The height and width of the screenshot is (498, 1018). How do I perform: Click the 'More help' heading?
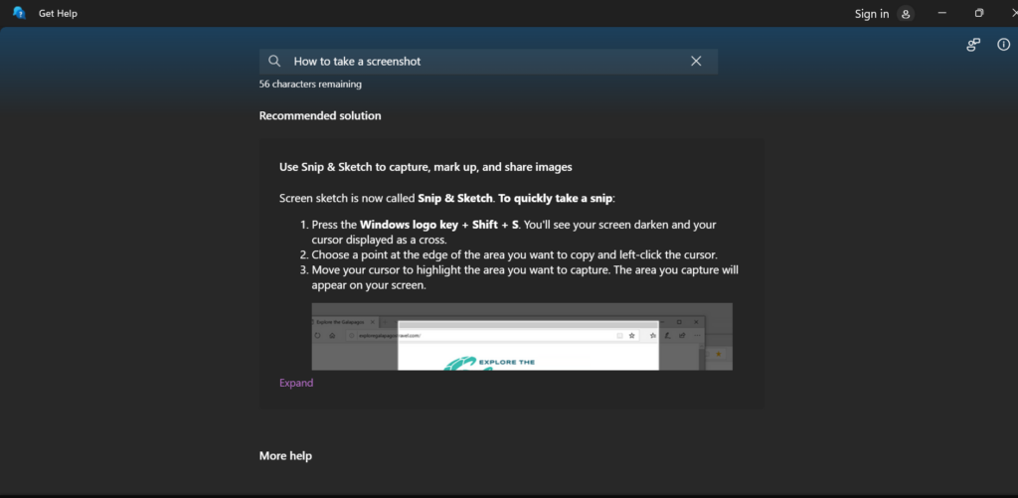tap(285, 456)
